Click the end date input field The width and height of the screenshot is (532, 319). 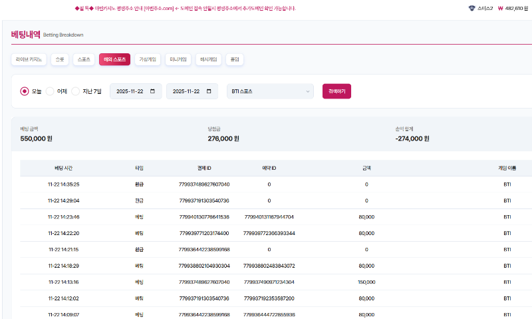pyautogui.click(x=186, y=91)
